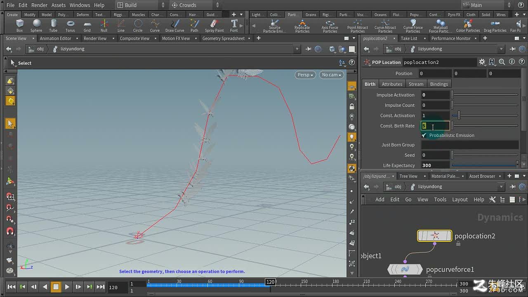Image resolution: width=528 pixels, height=297 pixels.
Task: Click the stop playback button
Action: point(56,287)
